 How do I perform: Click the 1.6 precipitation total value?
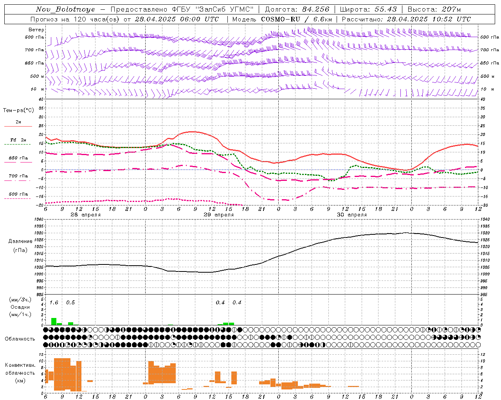(x=54, y=303)
